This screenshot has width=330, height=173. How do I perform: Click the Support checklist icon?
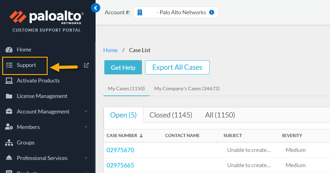tap(9, 65)
